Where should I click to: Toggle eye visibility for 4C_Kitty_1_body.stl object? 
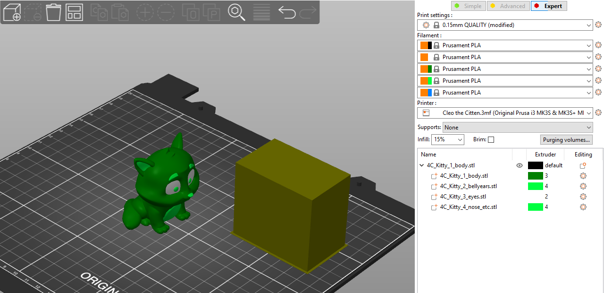coord(520,165)
